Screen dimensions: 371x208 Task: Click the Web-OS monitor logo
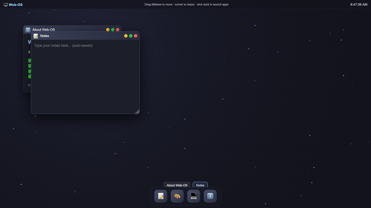(6, 5)
